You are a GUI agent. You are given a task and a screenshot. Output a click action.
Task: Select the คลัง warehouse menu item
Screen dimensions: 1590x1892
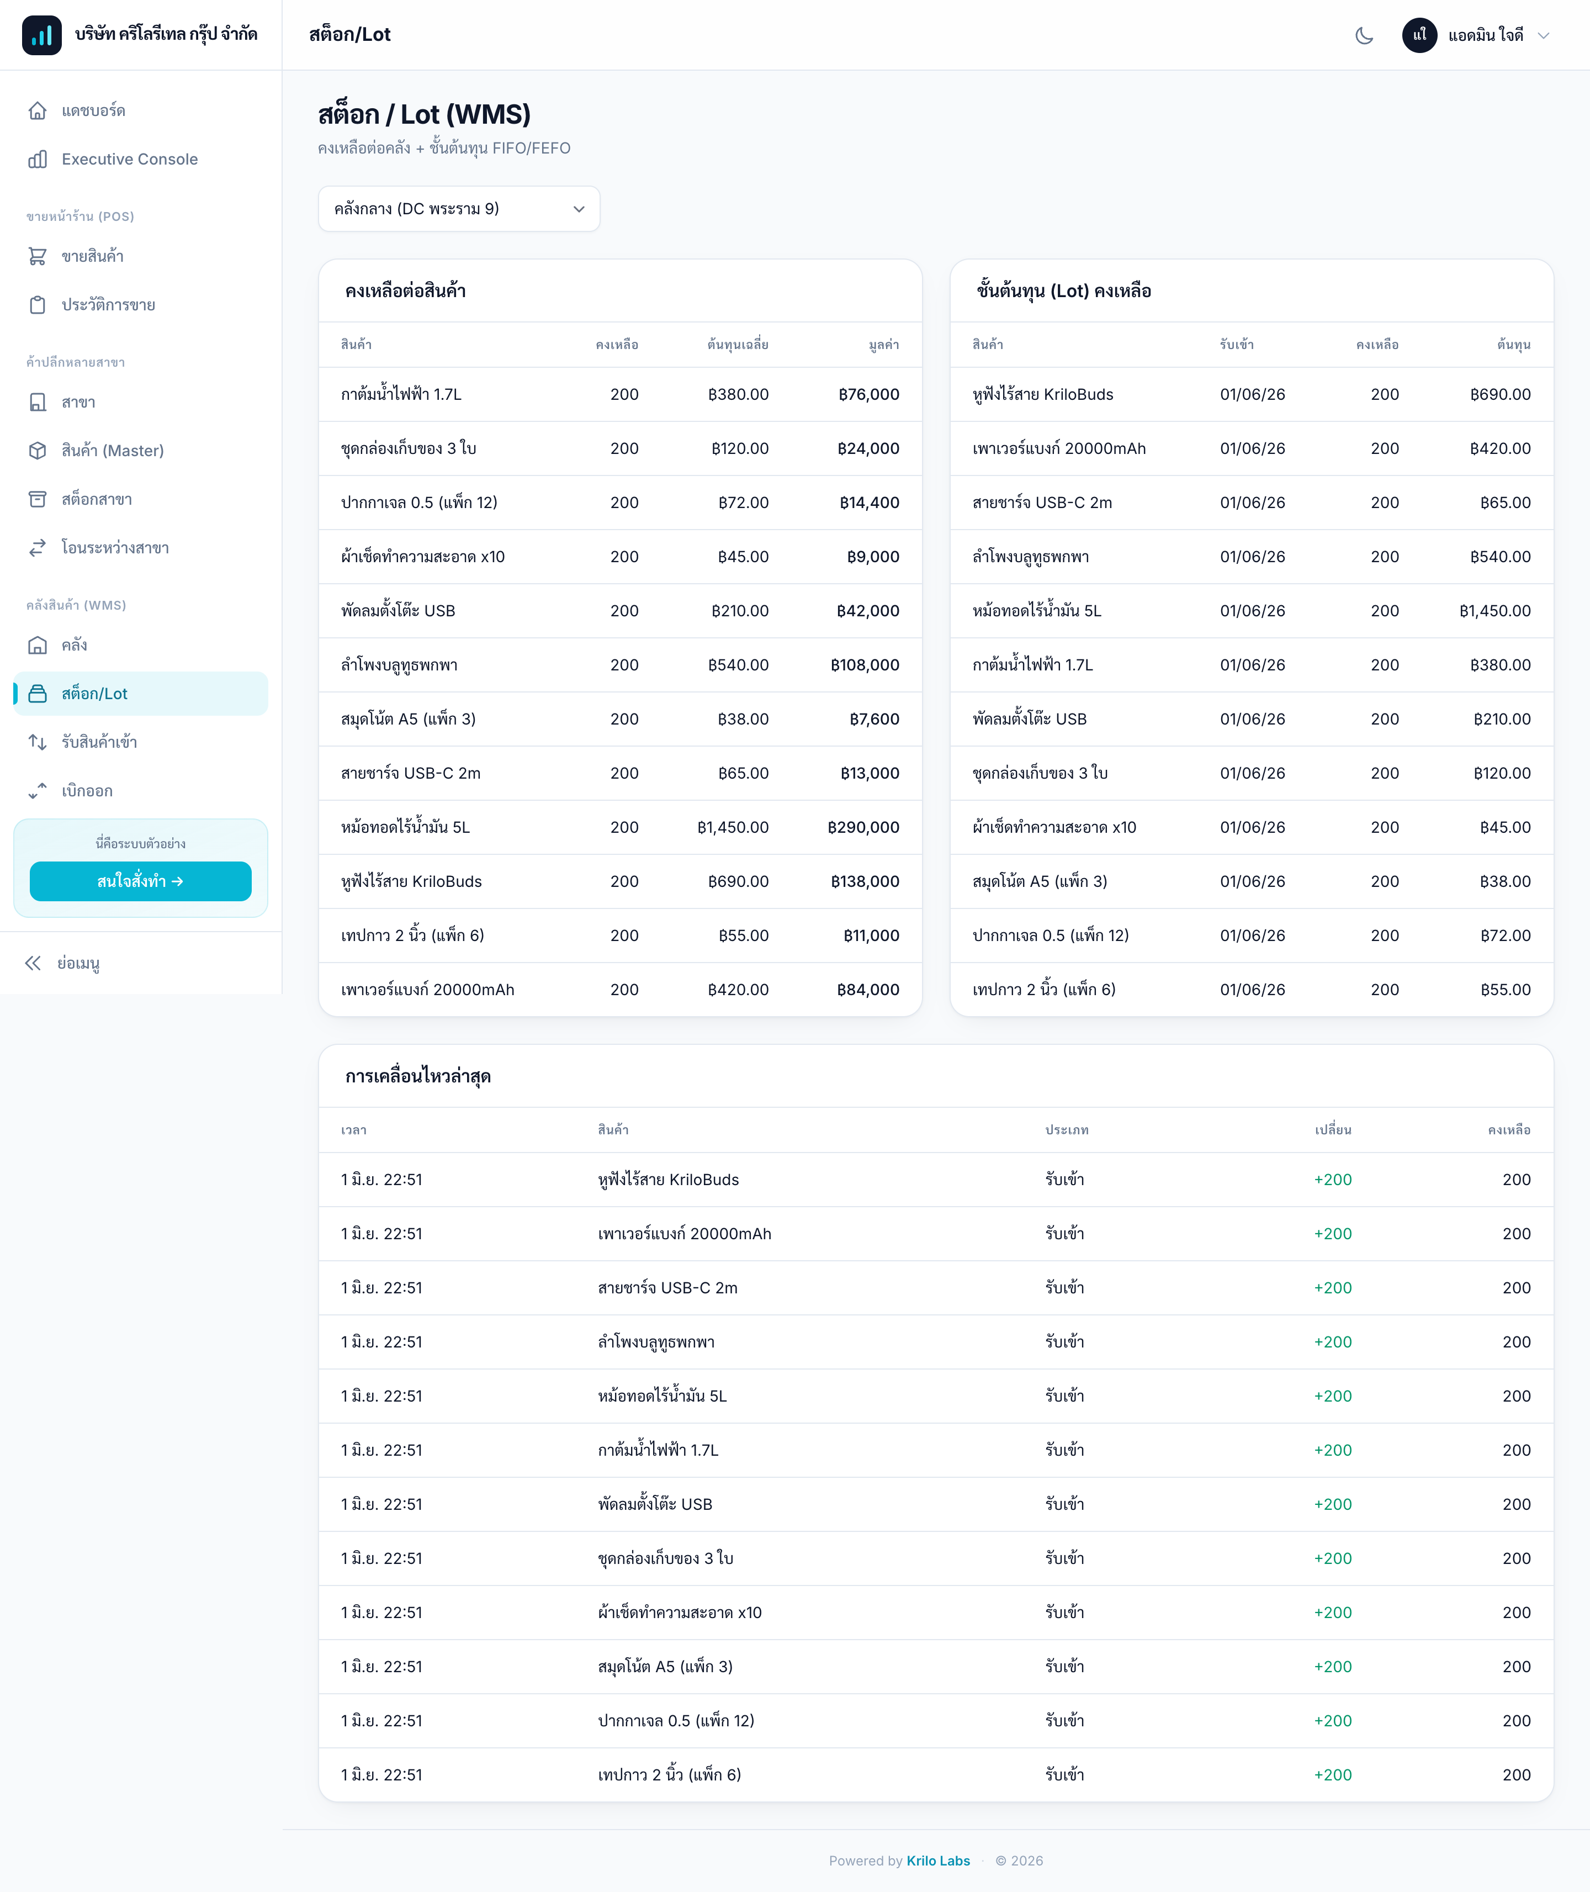coord(141,646)
